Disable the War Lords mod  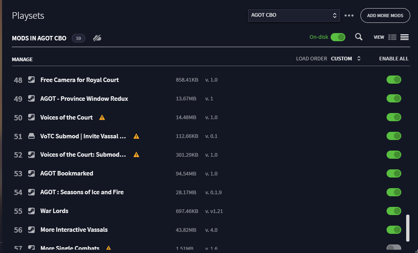point(394,211)
